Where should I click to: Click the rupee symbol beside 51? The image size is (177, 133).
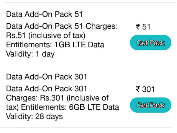point(138,27)
